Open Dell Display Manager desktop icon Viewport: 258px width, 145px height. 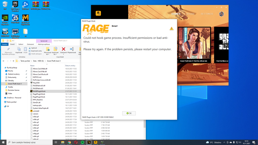tap(15, 33)
